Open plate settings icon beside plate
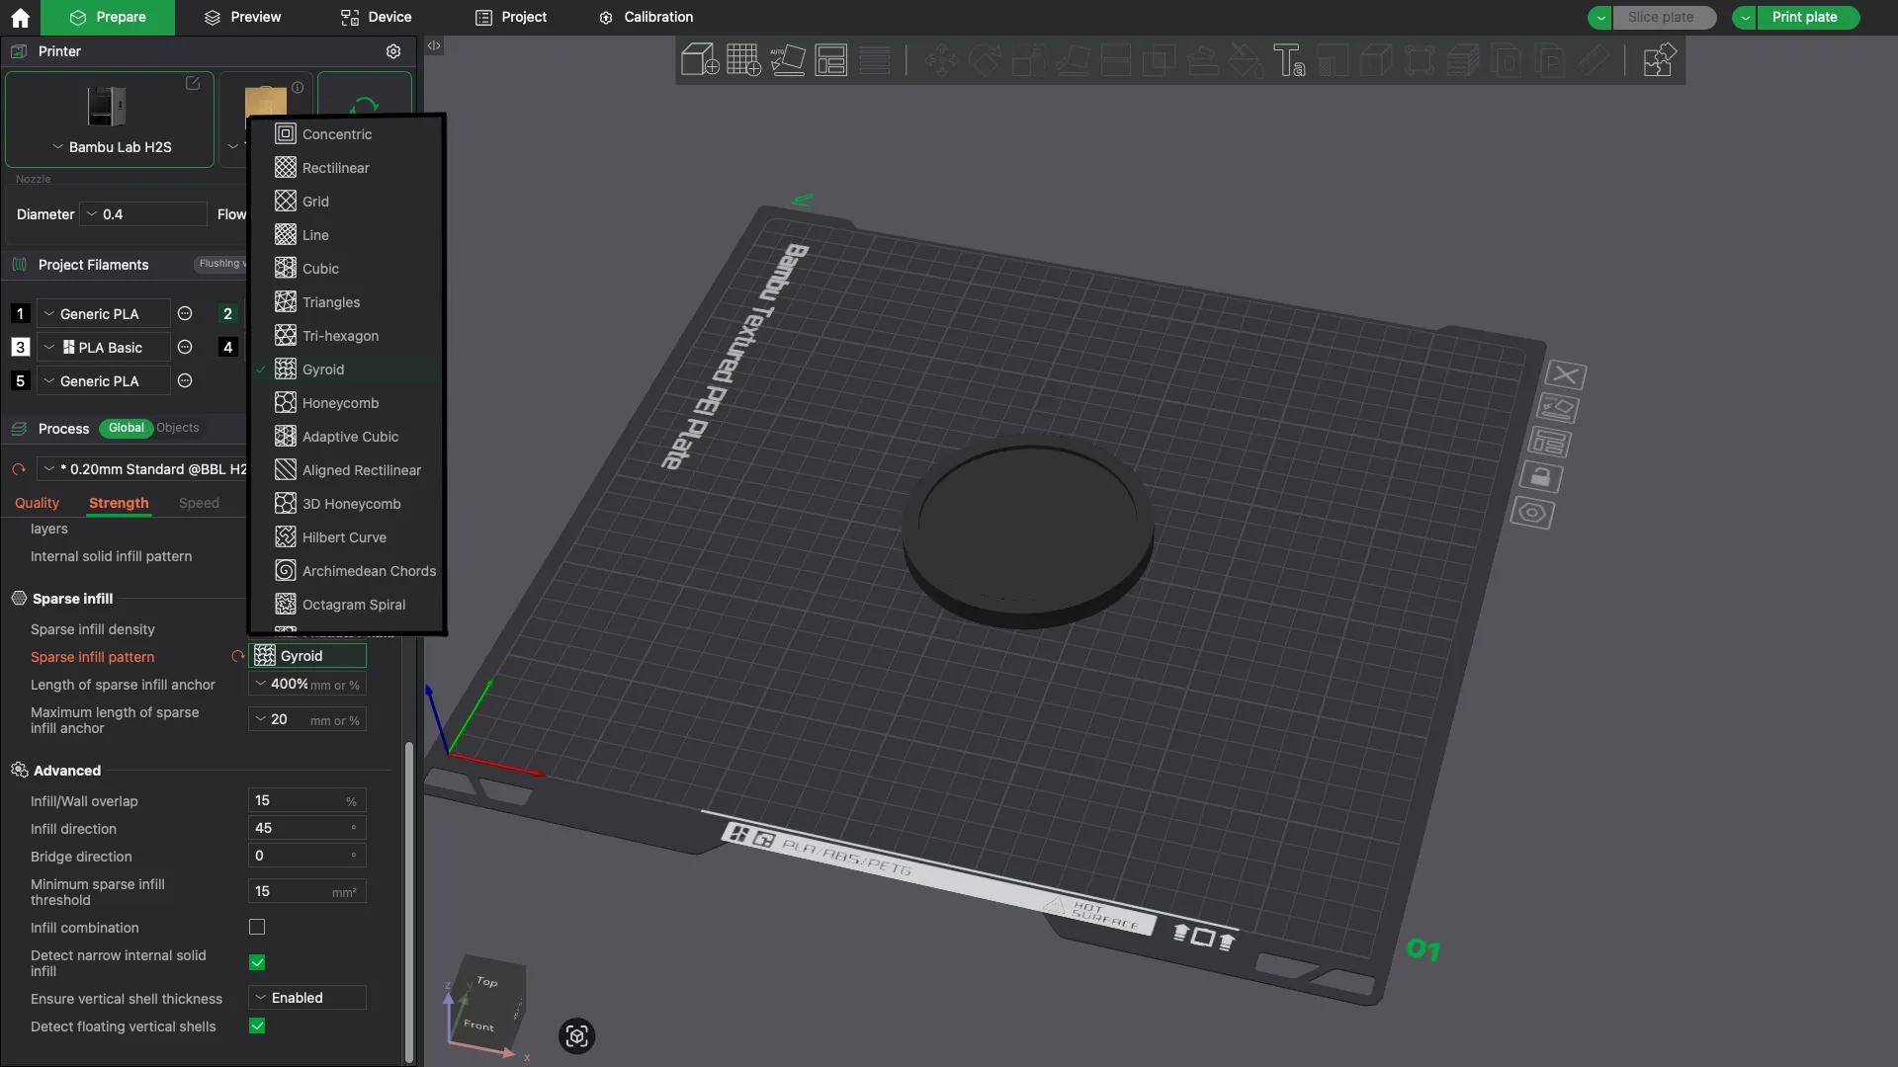1898x1067 pixels. pyautogui.click(x=1532, y=513)
